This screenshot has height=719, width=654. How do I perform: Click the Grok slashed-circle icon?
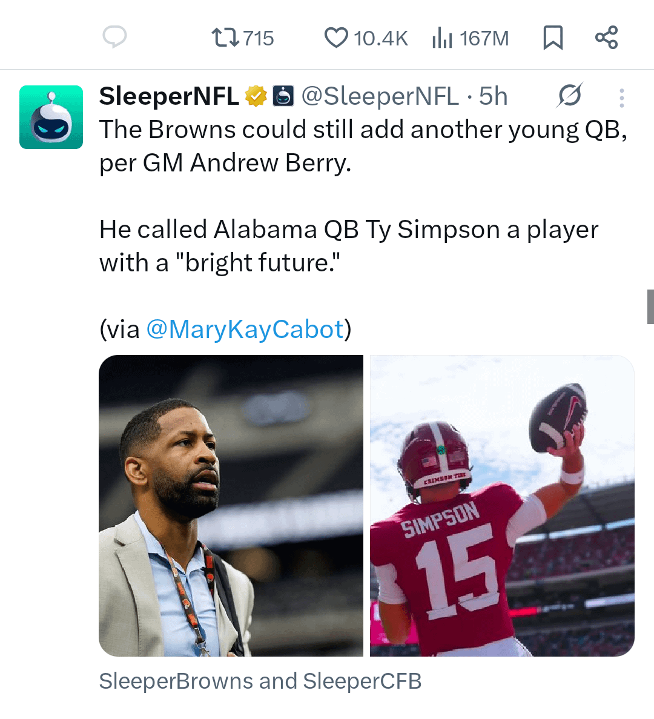pyautogui.click(x=569, y=96)
